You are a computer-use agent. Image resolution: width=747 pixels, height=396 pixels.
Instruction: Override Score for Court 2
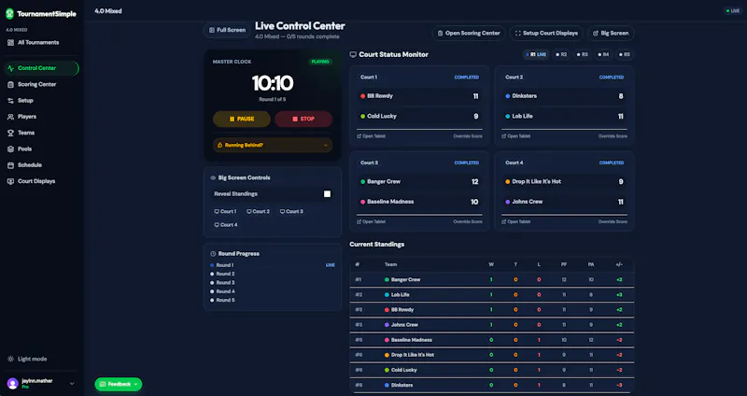(x=613, y=136)
